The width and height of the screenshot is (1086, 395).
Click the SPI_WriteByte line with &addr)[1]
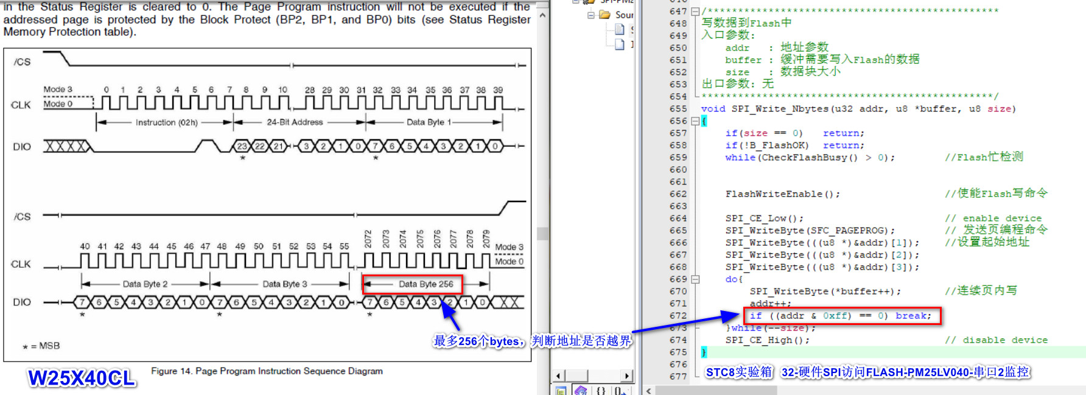pyautogui.click(x=822, y=242)
